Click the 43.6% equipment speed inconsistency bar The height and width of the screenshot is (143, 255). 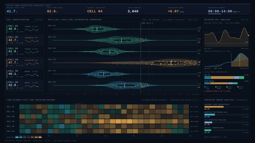(x=214, y=106)
